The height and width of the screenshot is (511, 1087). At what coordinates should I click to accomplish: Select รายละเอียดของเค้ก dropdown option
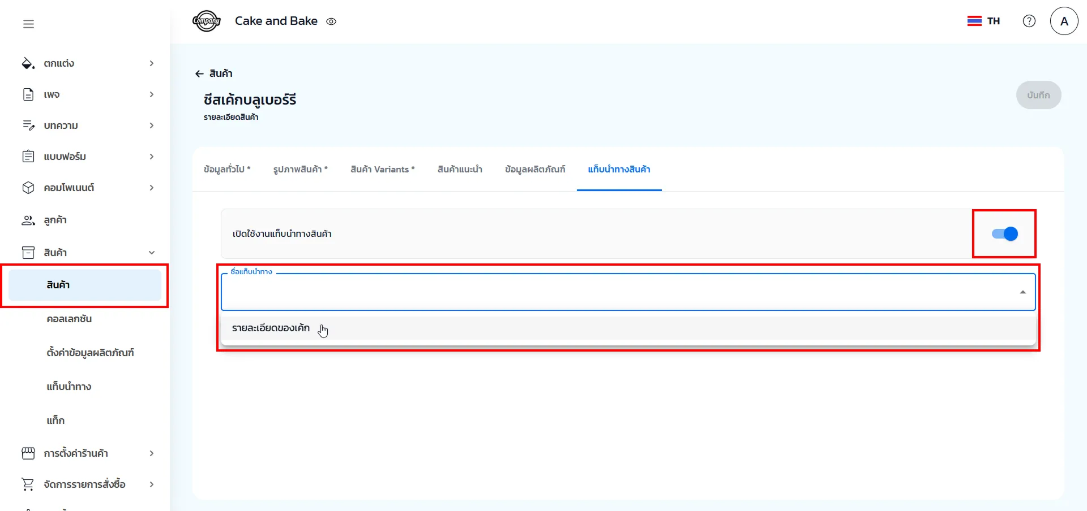pos(271,328)
